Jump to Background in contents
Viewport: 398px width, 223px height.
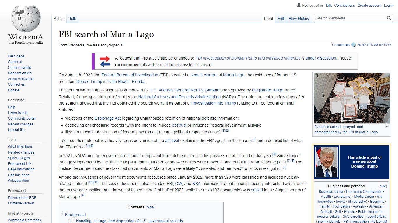tap(75, 215)
